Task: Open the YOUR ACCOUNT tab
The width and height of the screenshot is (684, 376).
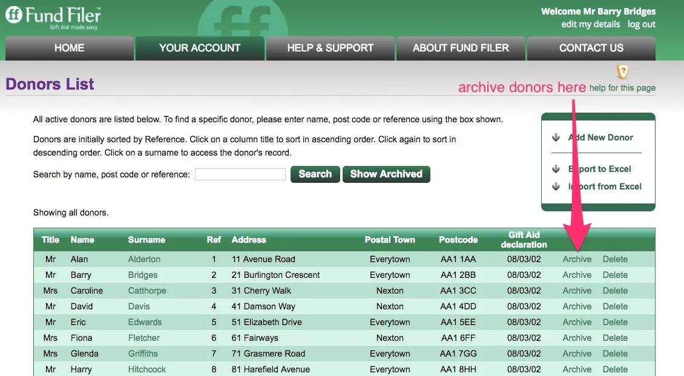Action: tap(200, 48)
